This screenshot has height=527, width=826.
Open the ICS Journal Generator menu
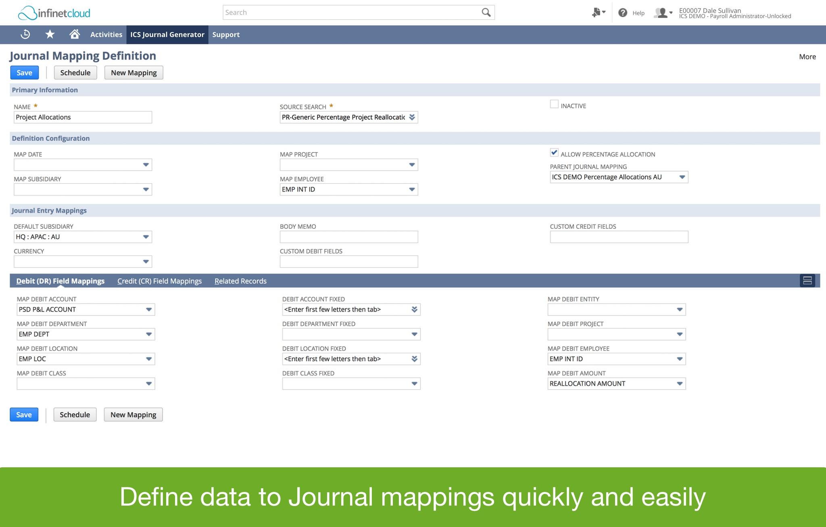[167, 35]
